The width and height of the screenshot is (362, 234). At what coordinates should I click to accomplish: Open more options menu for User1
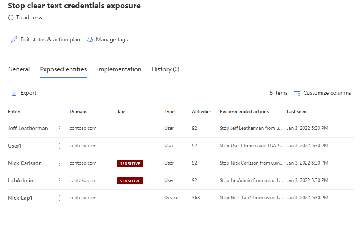(59, 146)
